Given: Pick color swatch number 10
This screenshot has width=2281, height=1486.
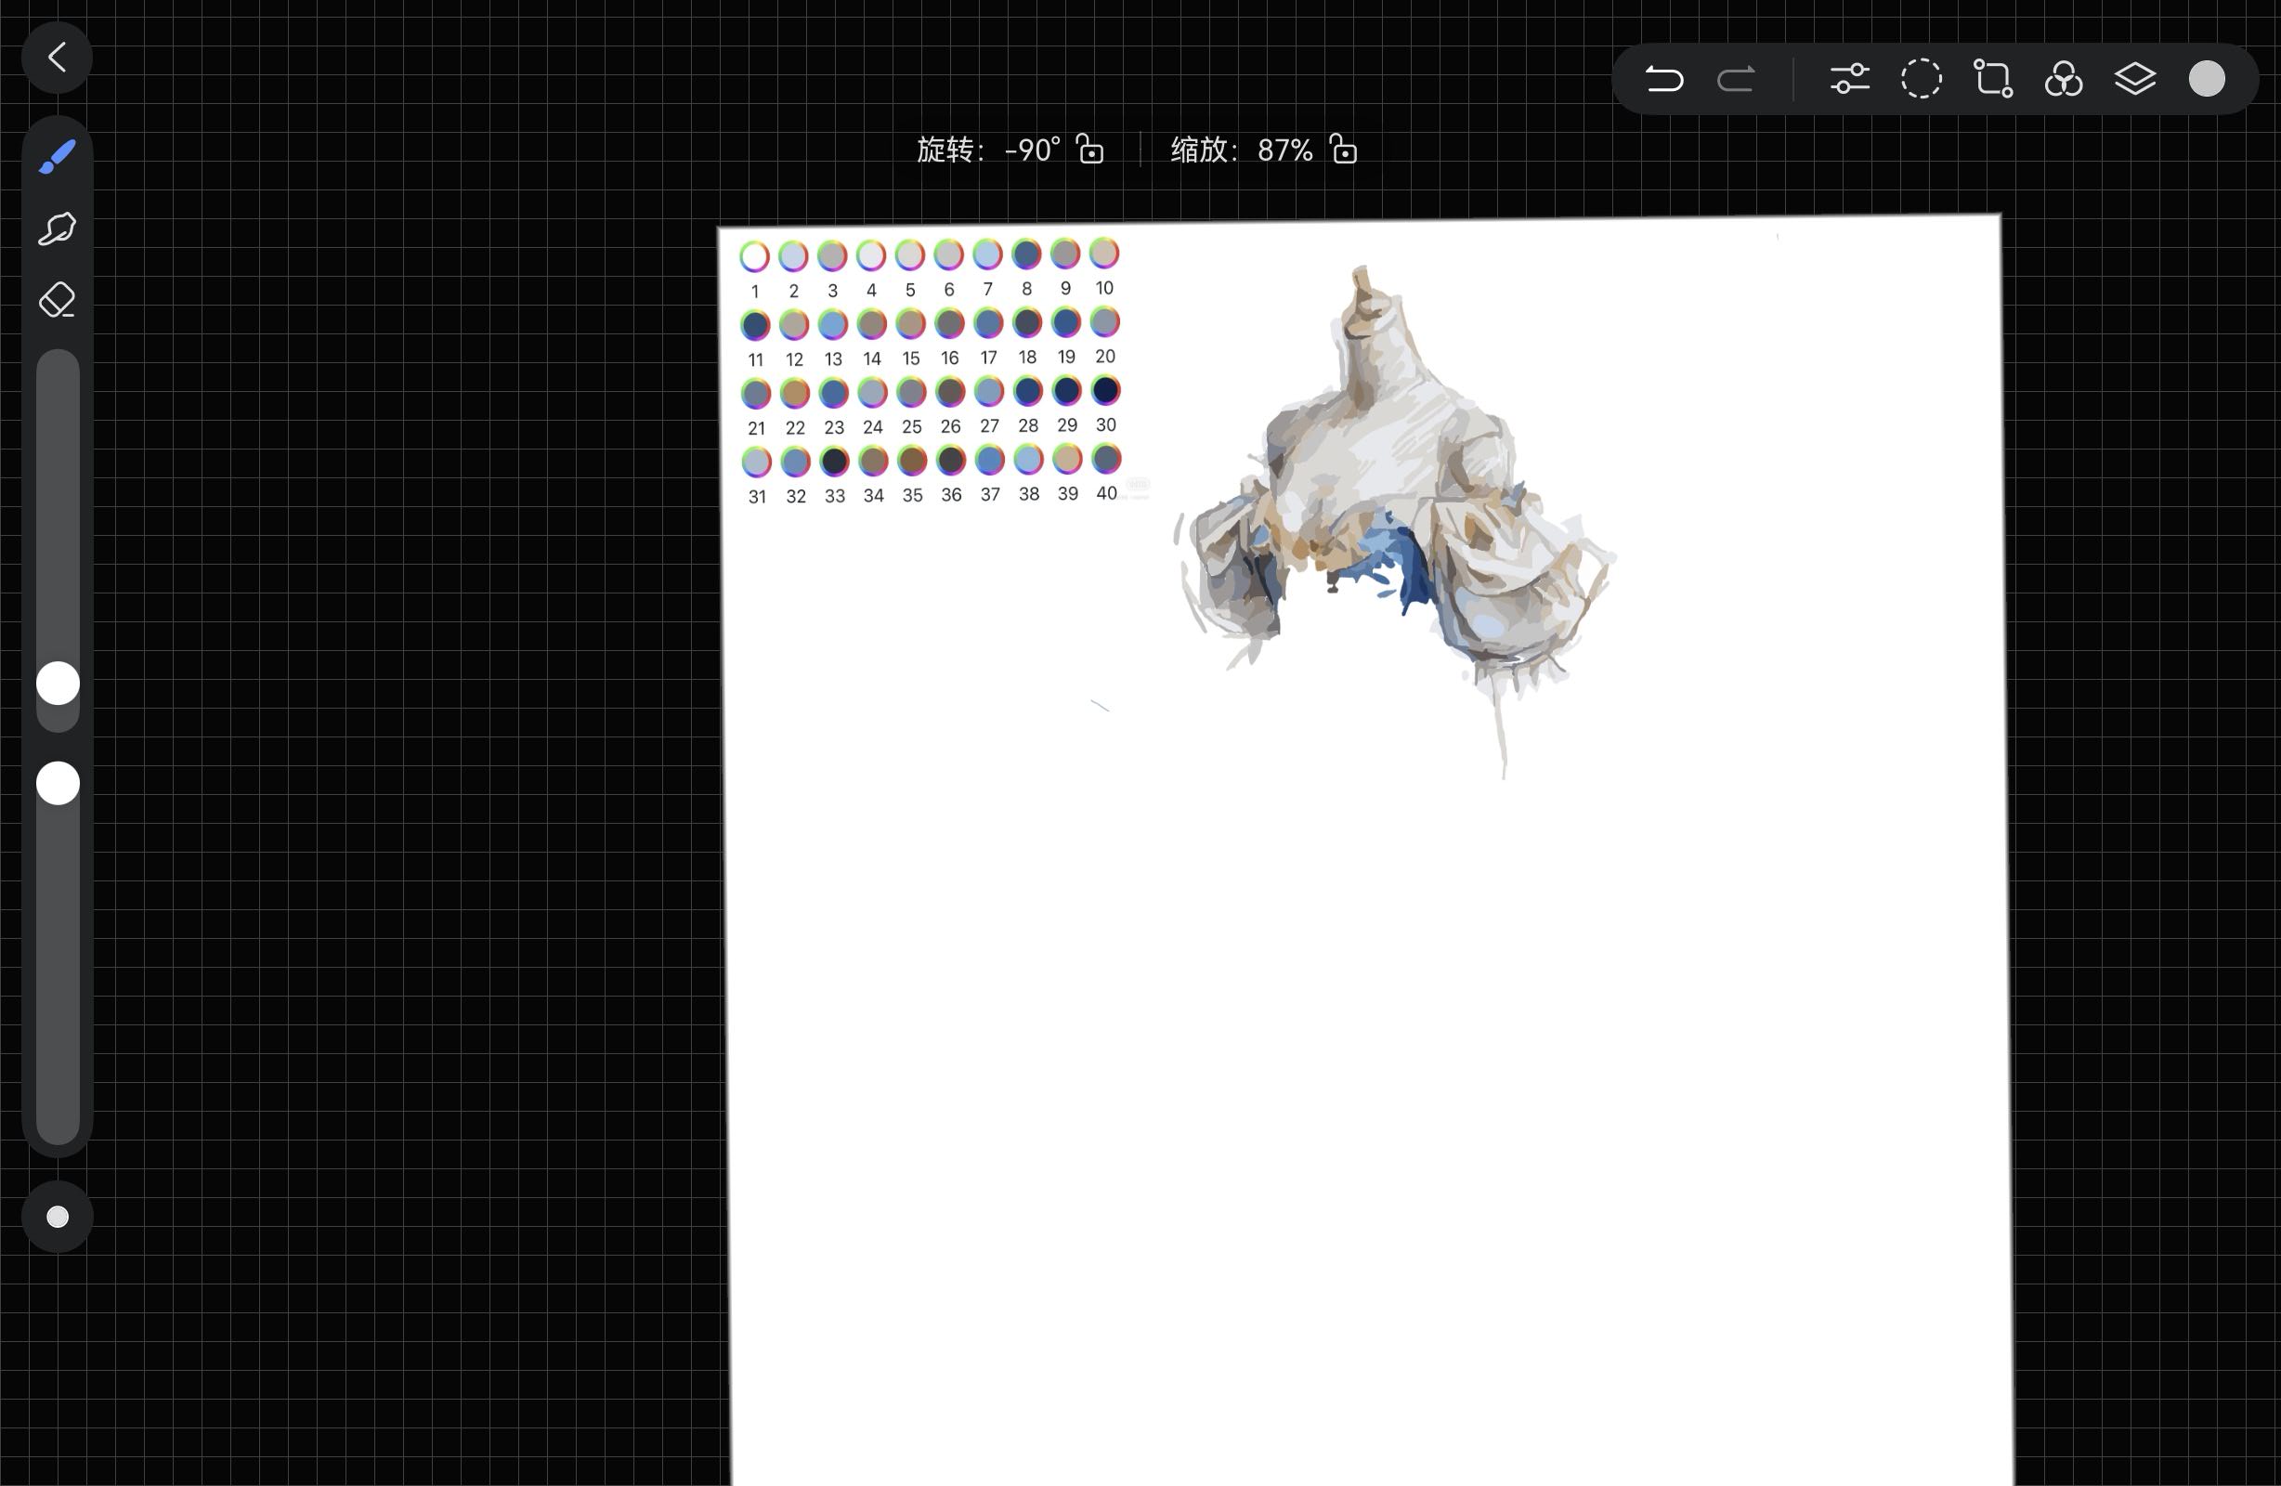Looking at the screenshot, I should (1104, 254).
